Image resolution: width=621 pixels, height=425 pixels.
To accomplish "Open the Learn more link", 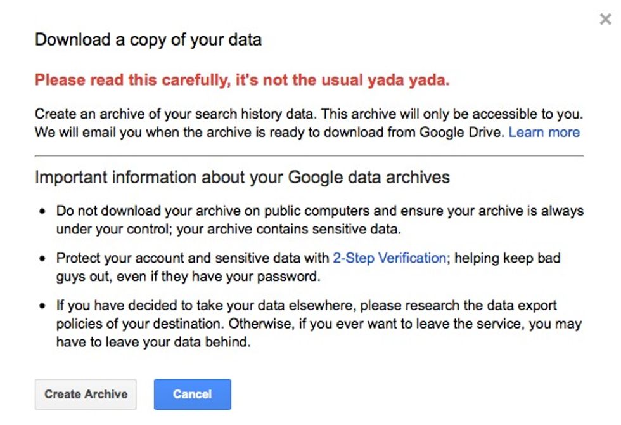I will [x=544, y=133].
